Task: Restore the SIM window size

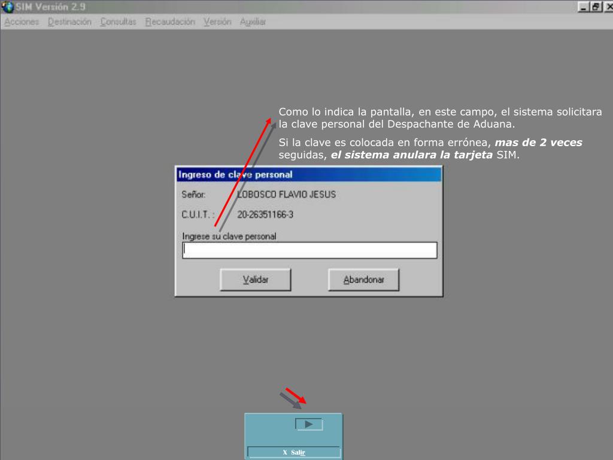Action: [x=596, y=7]
